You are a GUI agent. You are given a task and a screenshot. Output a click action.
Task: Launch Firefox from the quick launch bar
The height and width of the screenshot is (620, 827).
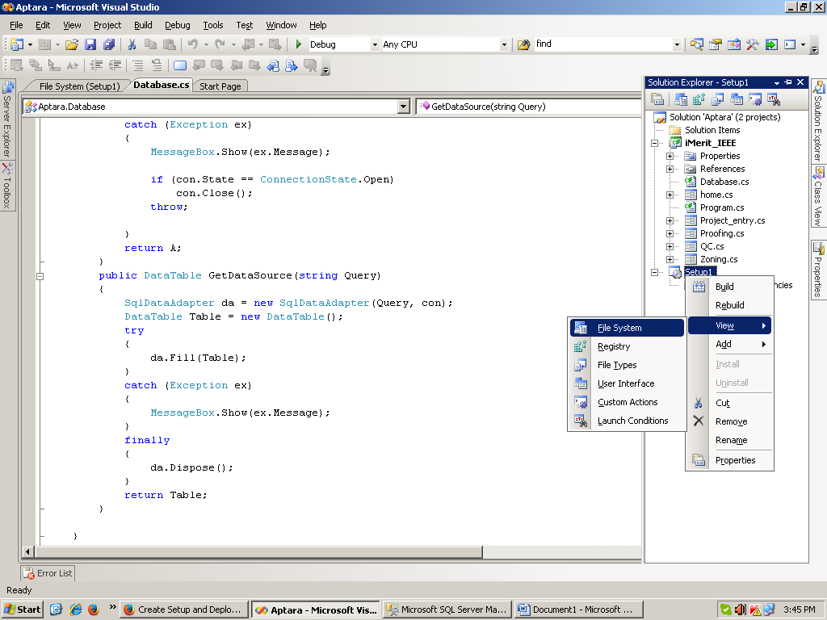pos(94,610)
